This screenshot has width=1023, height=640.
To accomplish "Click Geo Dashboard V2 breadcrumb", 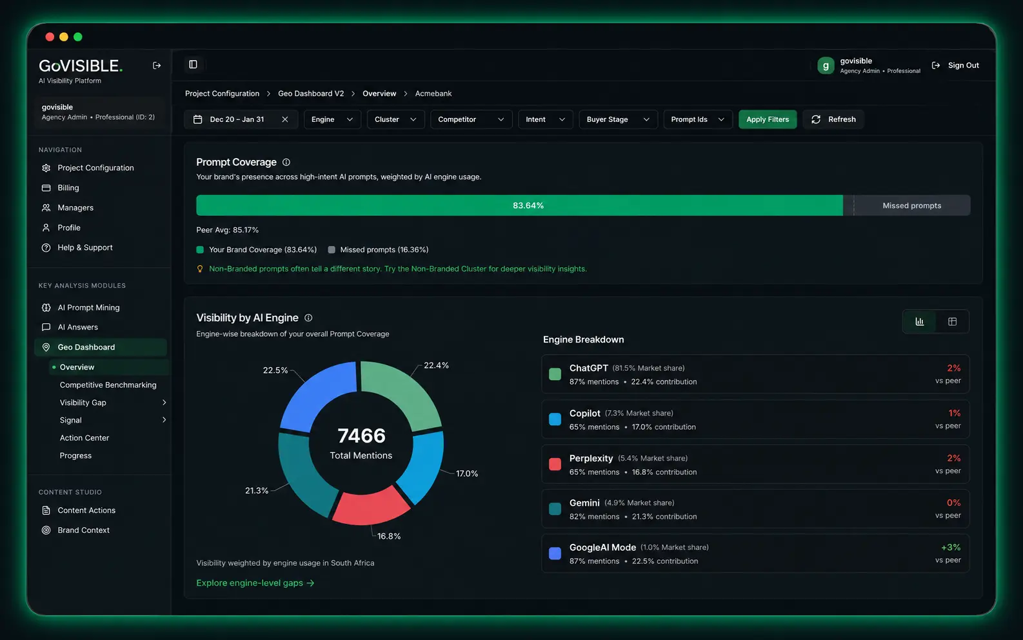I will [x=311, y=94].
